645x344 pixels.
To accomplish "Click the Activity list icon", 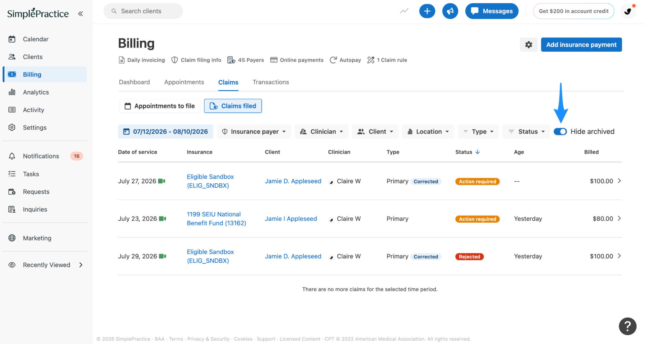I will click(12, 110).
